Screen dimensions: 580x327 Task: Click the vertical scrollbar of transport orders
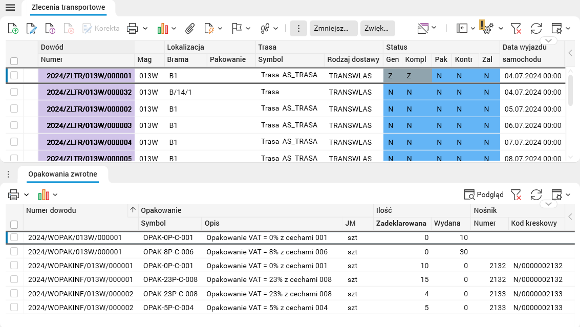pos(571,91)
